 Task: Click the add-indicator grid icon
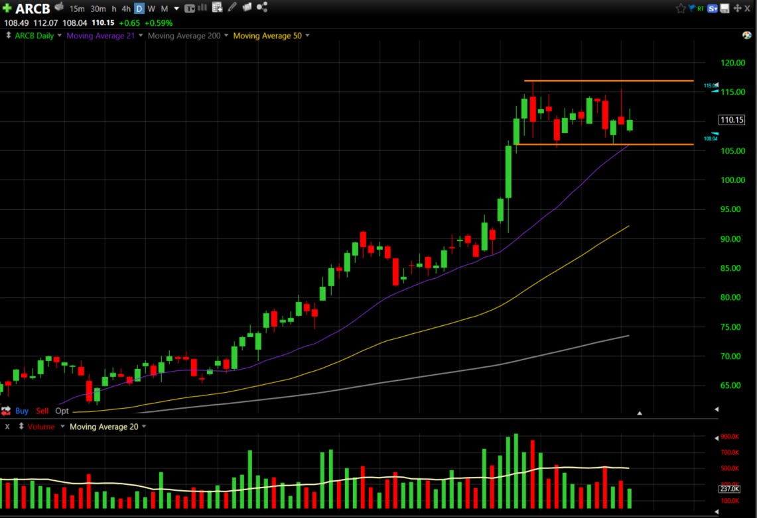coord(217,7)
